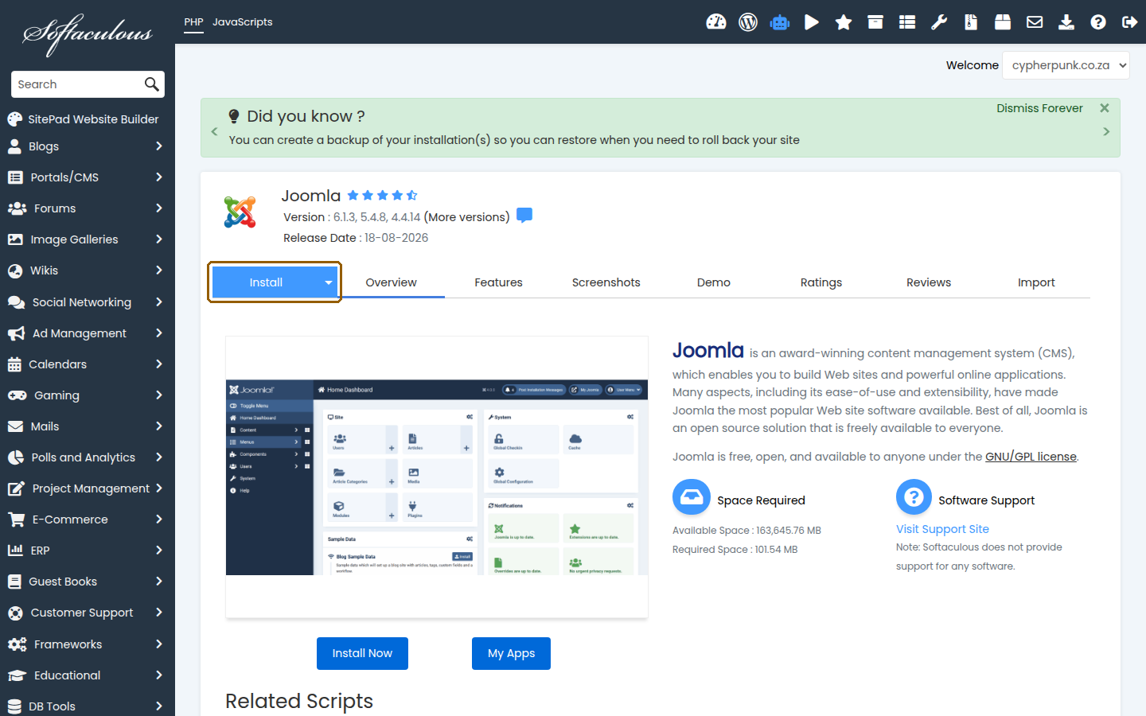1146x716 pixels.
Task: Switch to the Screenshots tab
Action: (606, 282)
